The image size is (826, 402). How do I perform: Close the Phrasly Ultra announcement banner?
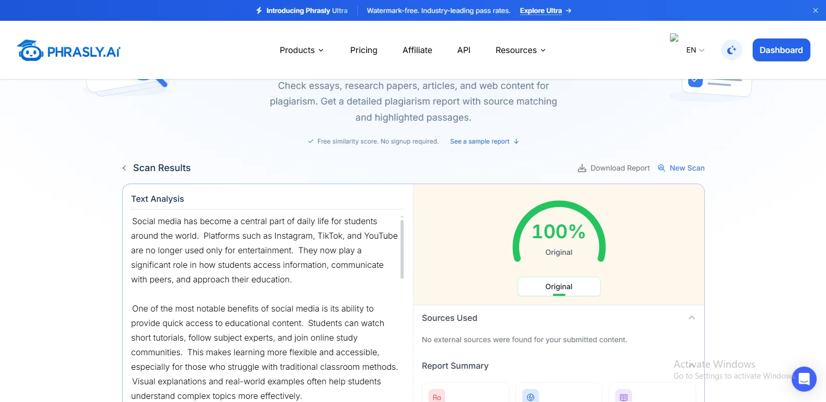[x=816, y=10]
